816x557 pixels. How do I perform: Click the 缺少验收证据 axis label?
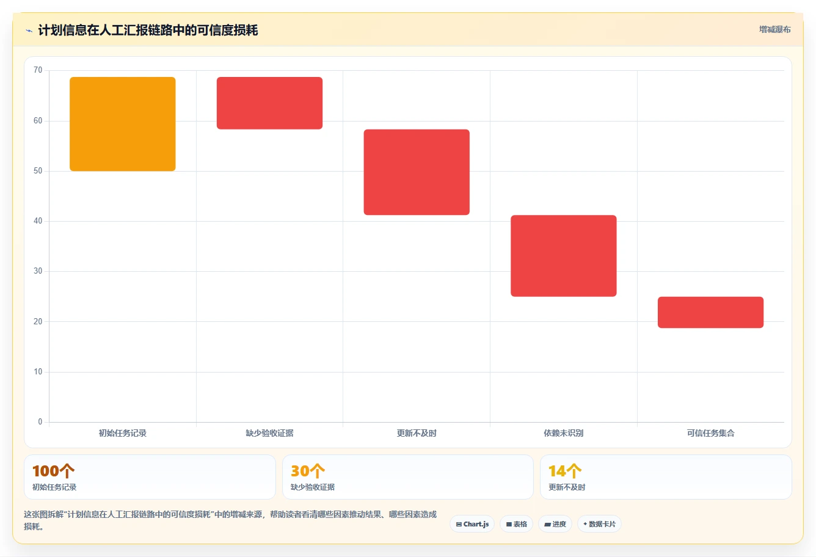pyautogui.click(x=269, y=433)
